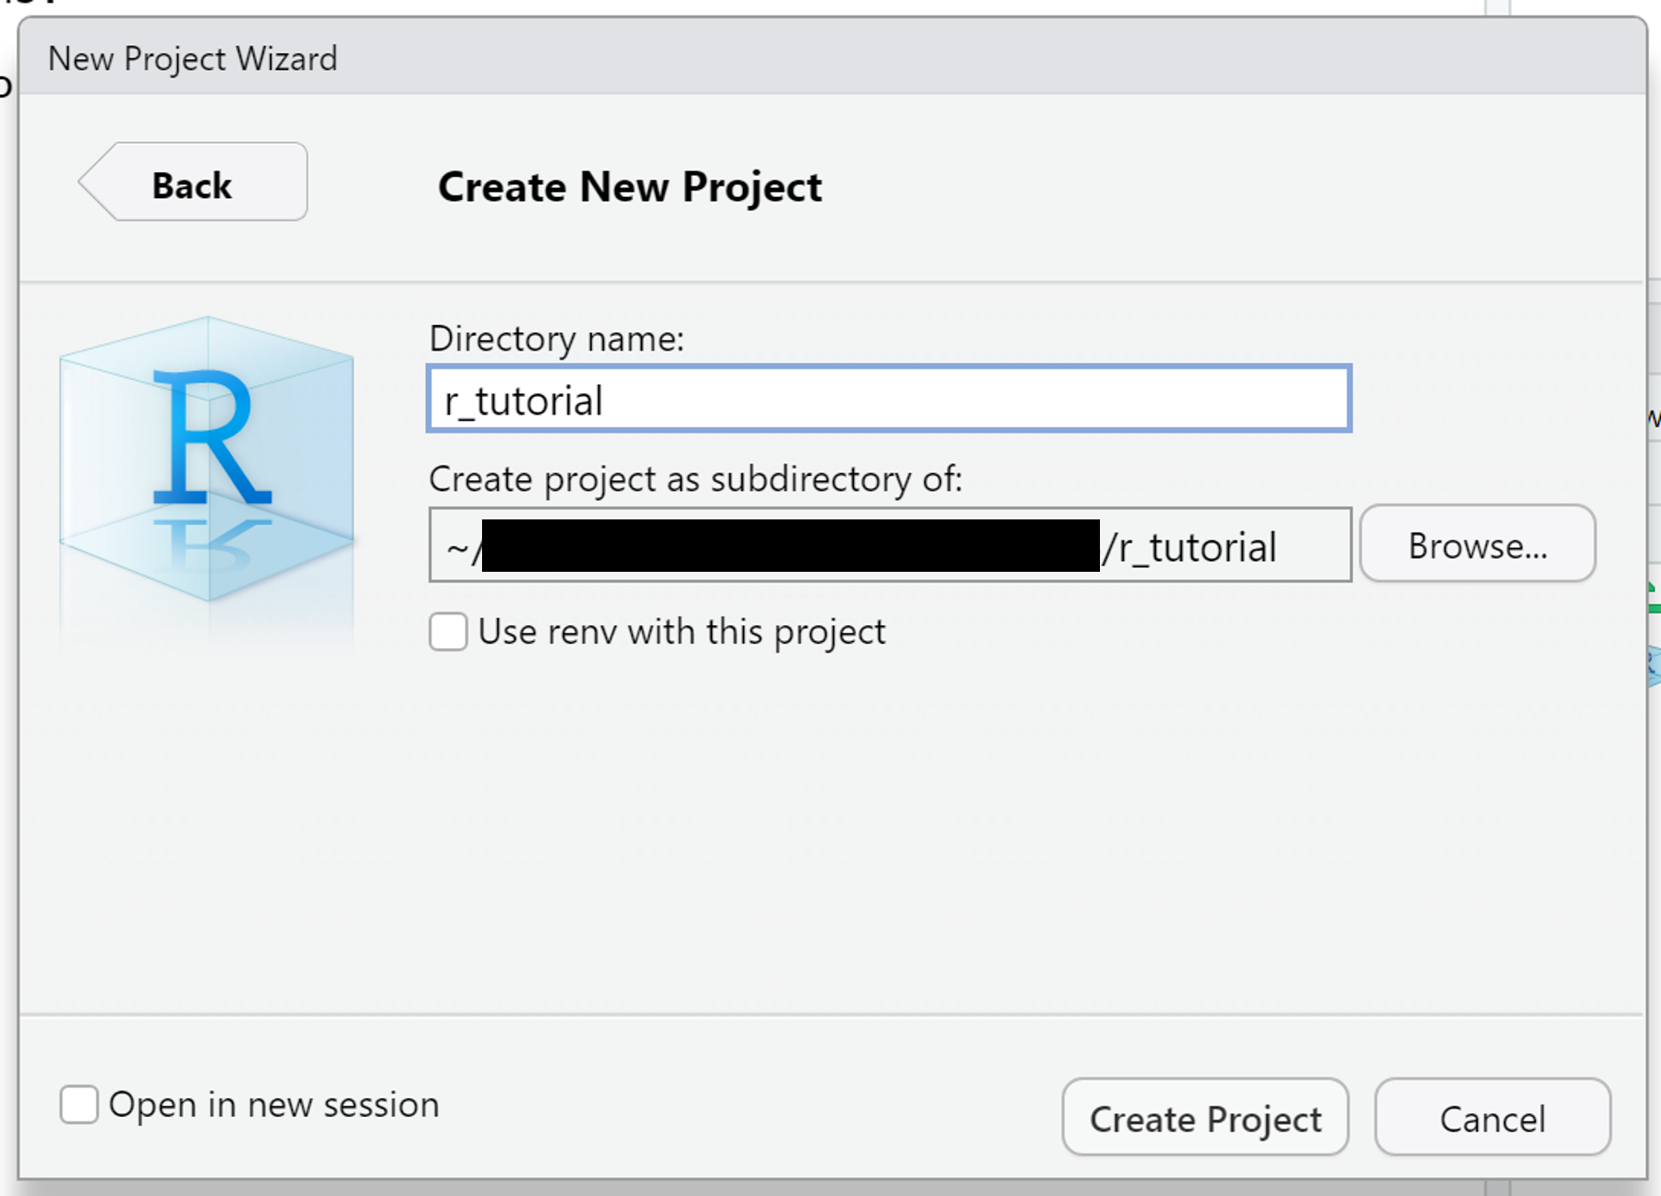
Task: Click the blacked-out portion of the path
Action: [x=790, y=545]
